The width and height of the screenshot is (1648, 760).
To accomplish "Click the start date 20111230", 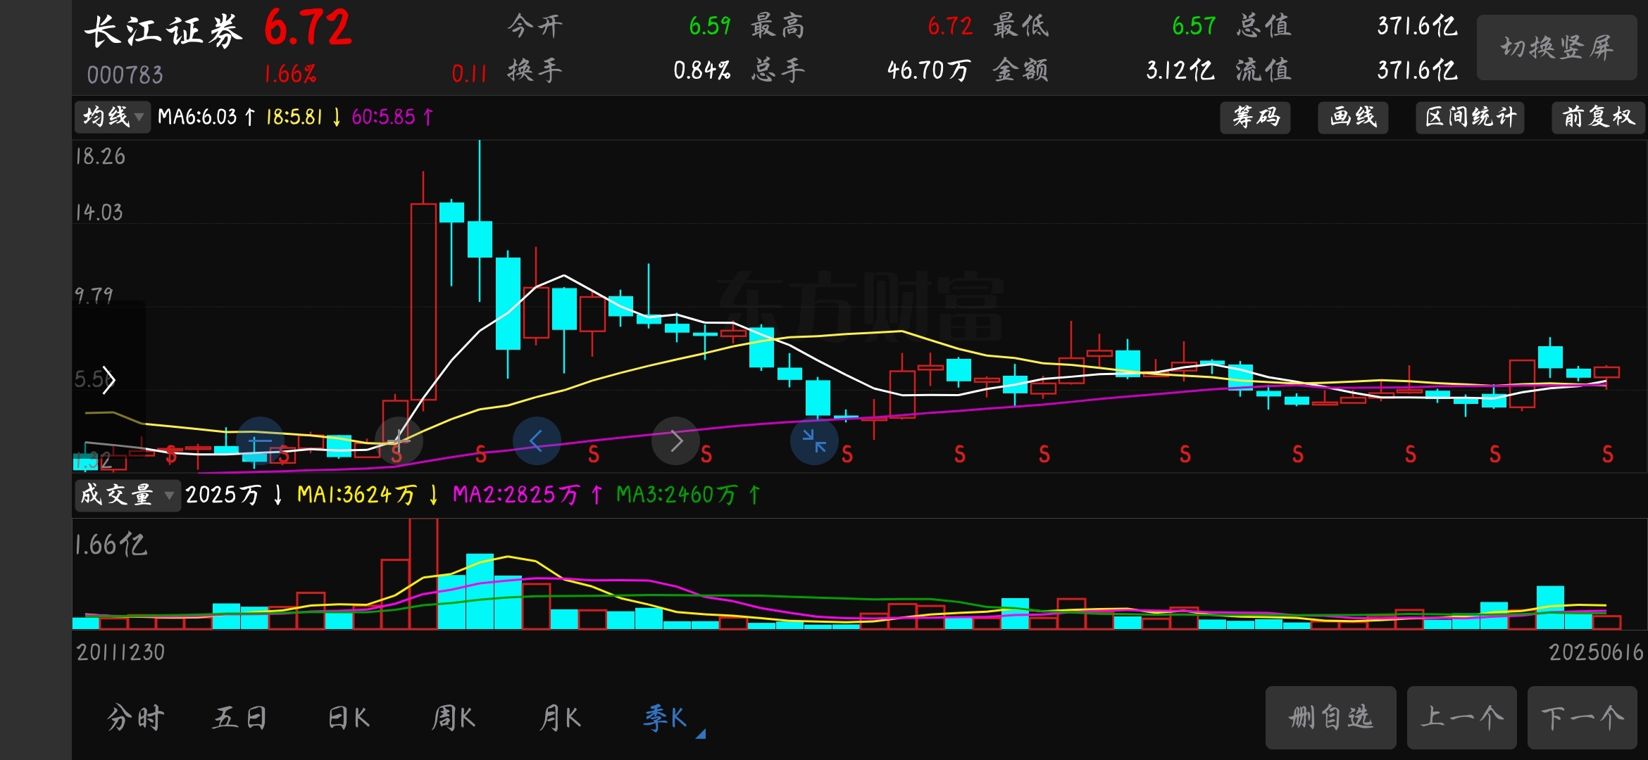I will coord(120,652).
